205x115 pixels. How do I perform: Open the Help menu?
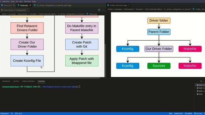click(x=34, y=1)
